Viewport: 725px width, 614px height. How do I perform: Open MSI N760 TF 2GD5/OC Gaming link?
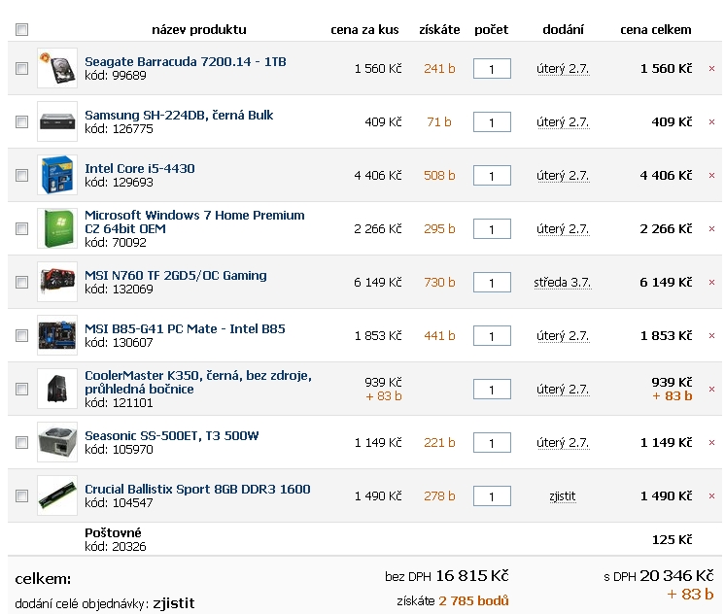point(176,275)
